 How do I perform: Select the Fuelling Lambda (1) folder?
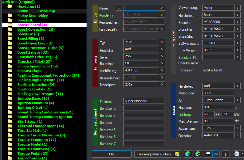click(x=34, y=89)
